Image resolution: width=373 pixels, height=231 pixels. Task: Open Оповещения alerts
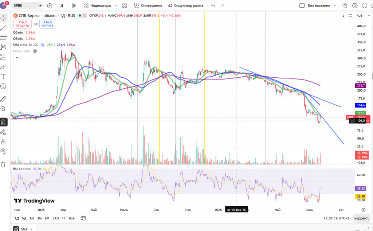click(x=148, y=5)
